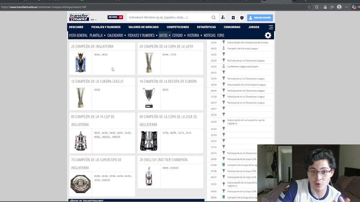Click the Premier League trophy image
The width and height of the screenshot is (360, 202).
(x=80, y=62)
